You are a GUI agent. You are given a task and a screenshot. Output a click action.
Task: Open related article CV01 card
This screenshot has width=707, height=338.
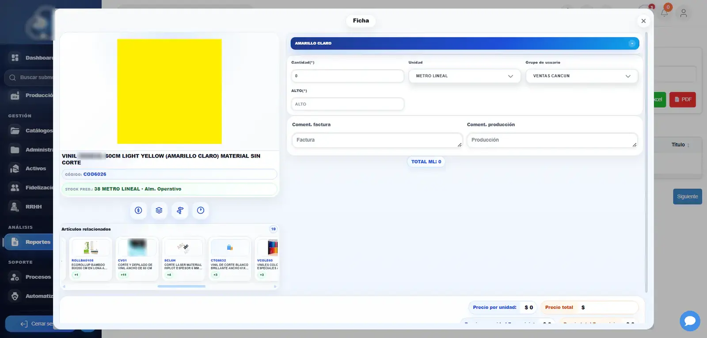click(x=137, y=259)
